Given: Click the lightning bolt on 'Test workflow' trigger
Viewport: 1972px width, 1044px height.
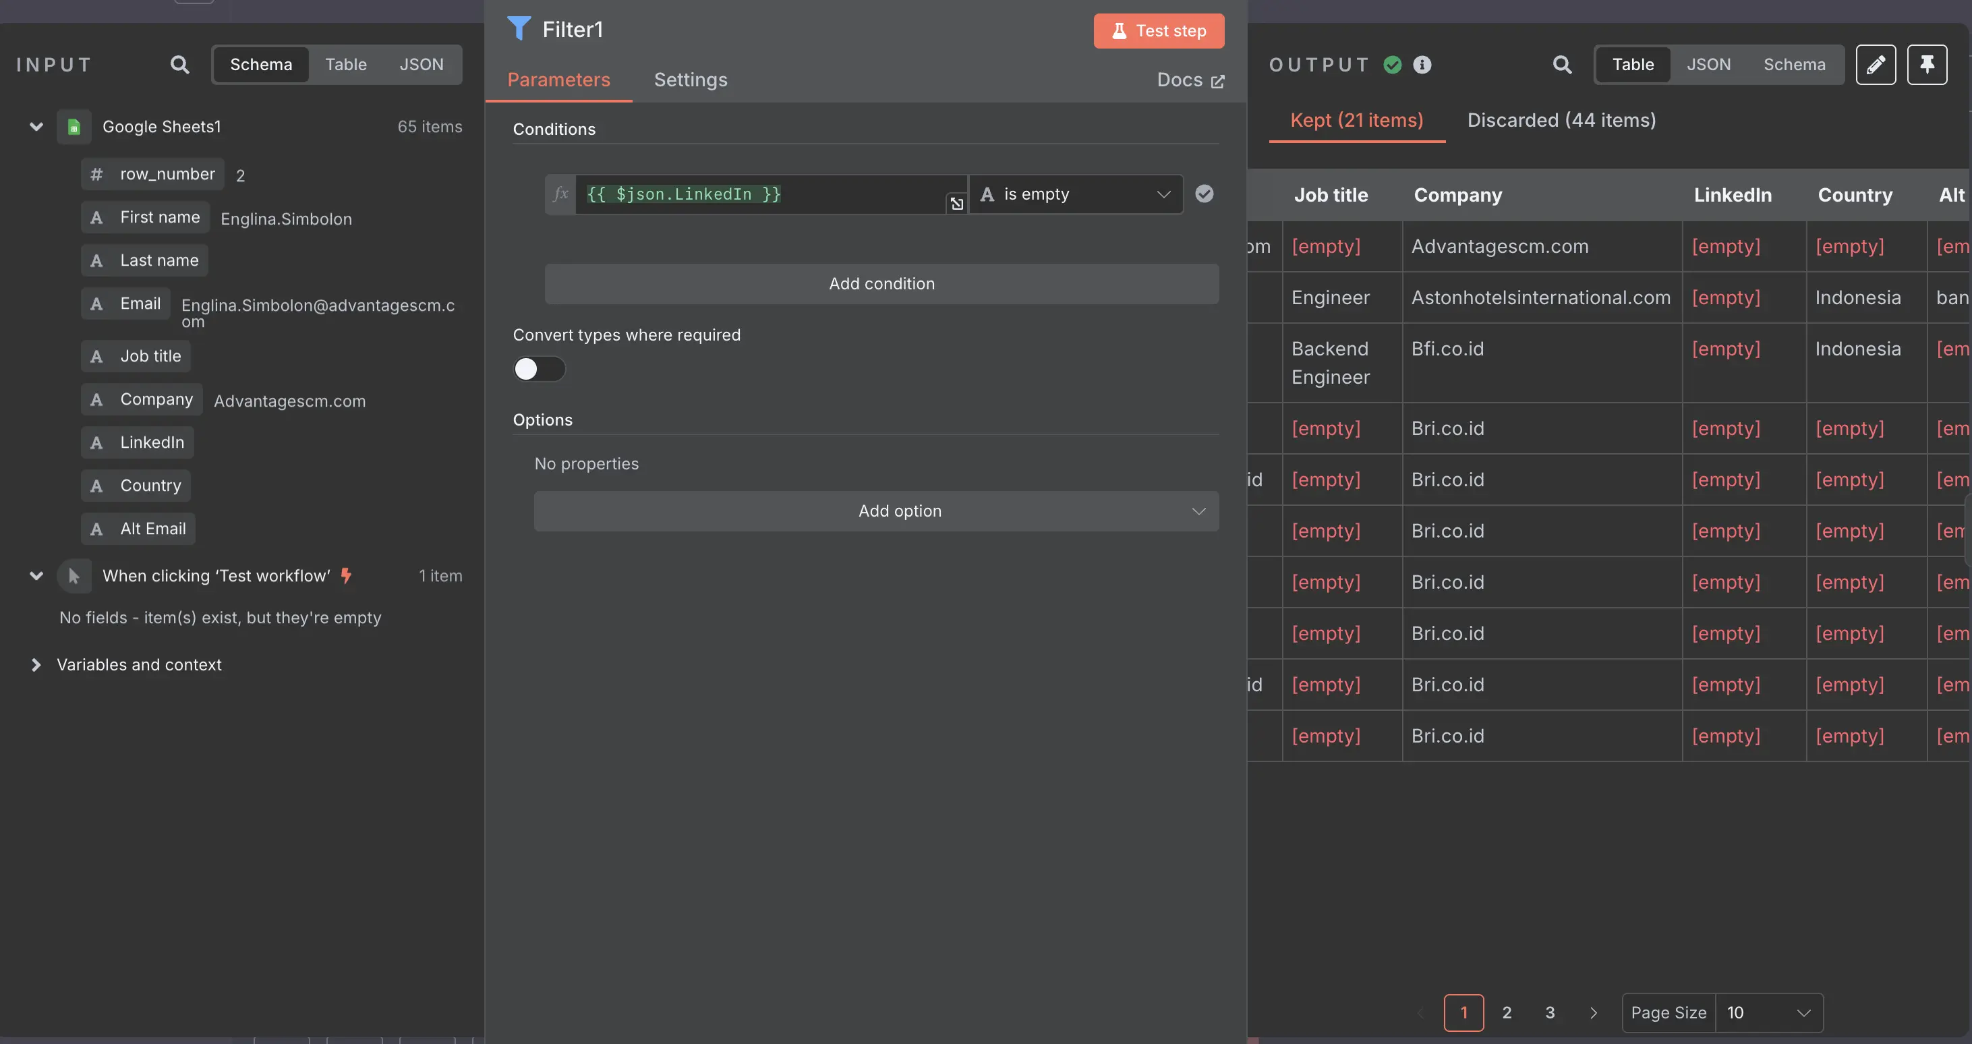Looking at the screenshot, I should pos(346,575).
